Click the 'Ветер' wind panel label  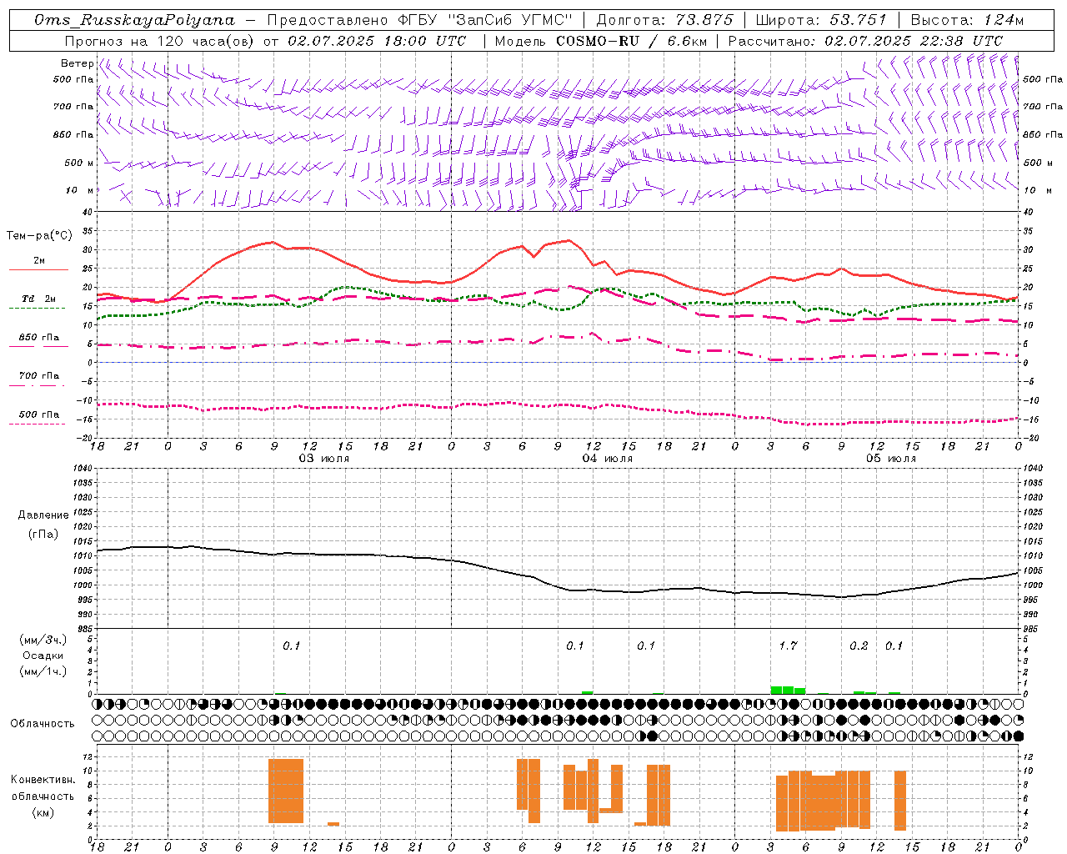pos(77,63)
